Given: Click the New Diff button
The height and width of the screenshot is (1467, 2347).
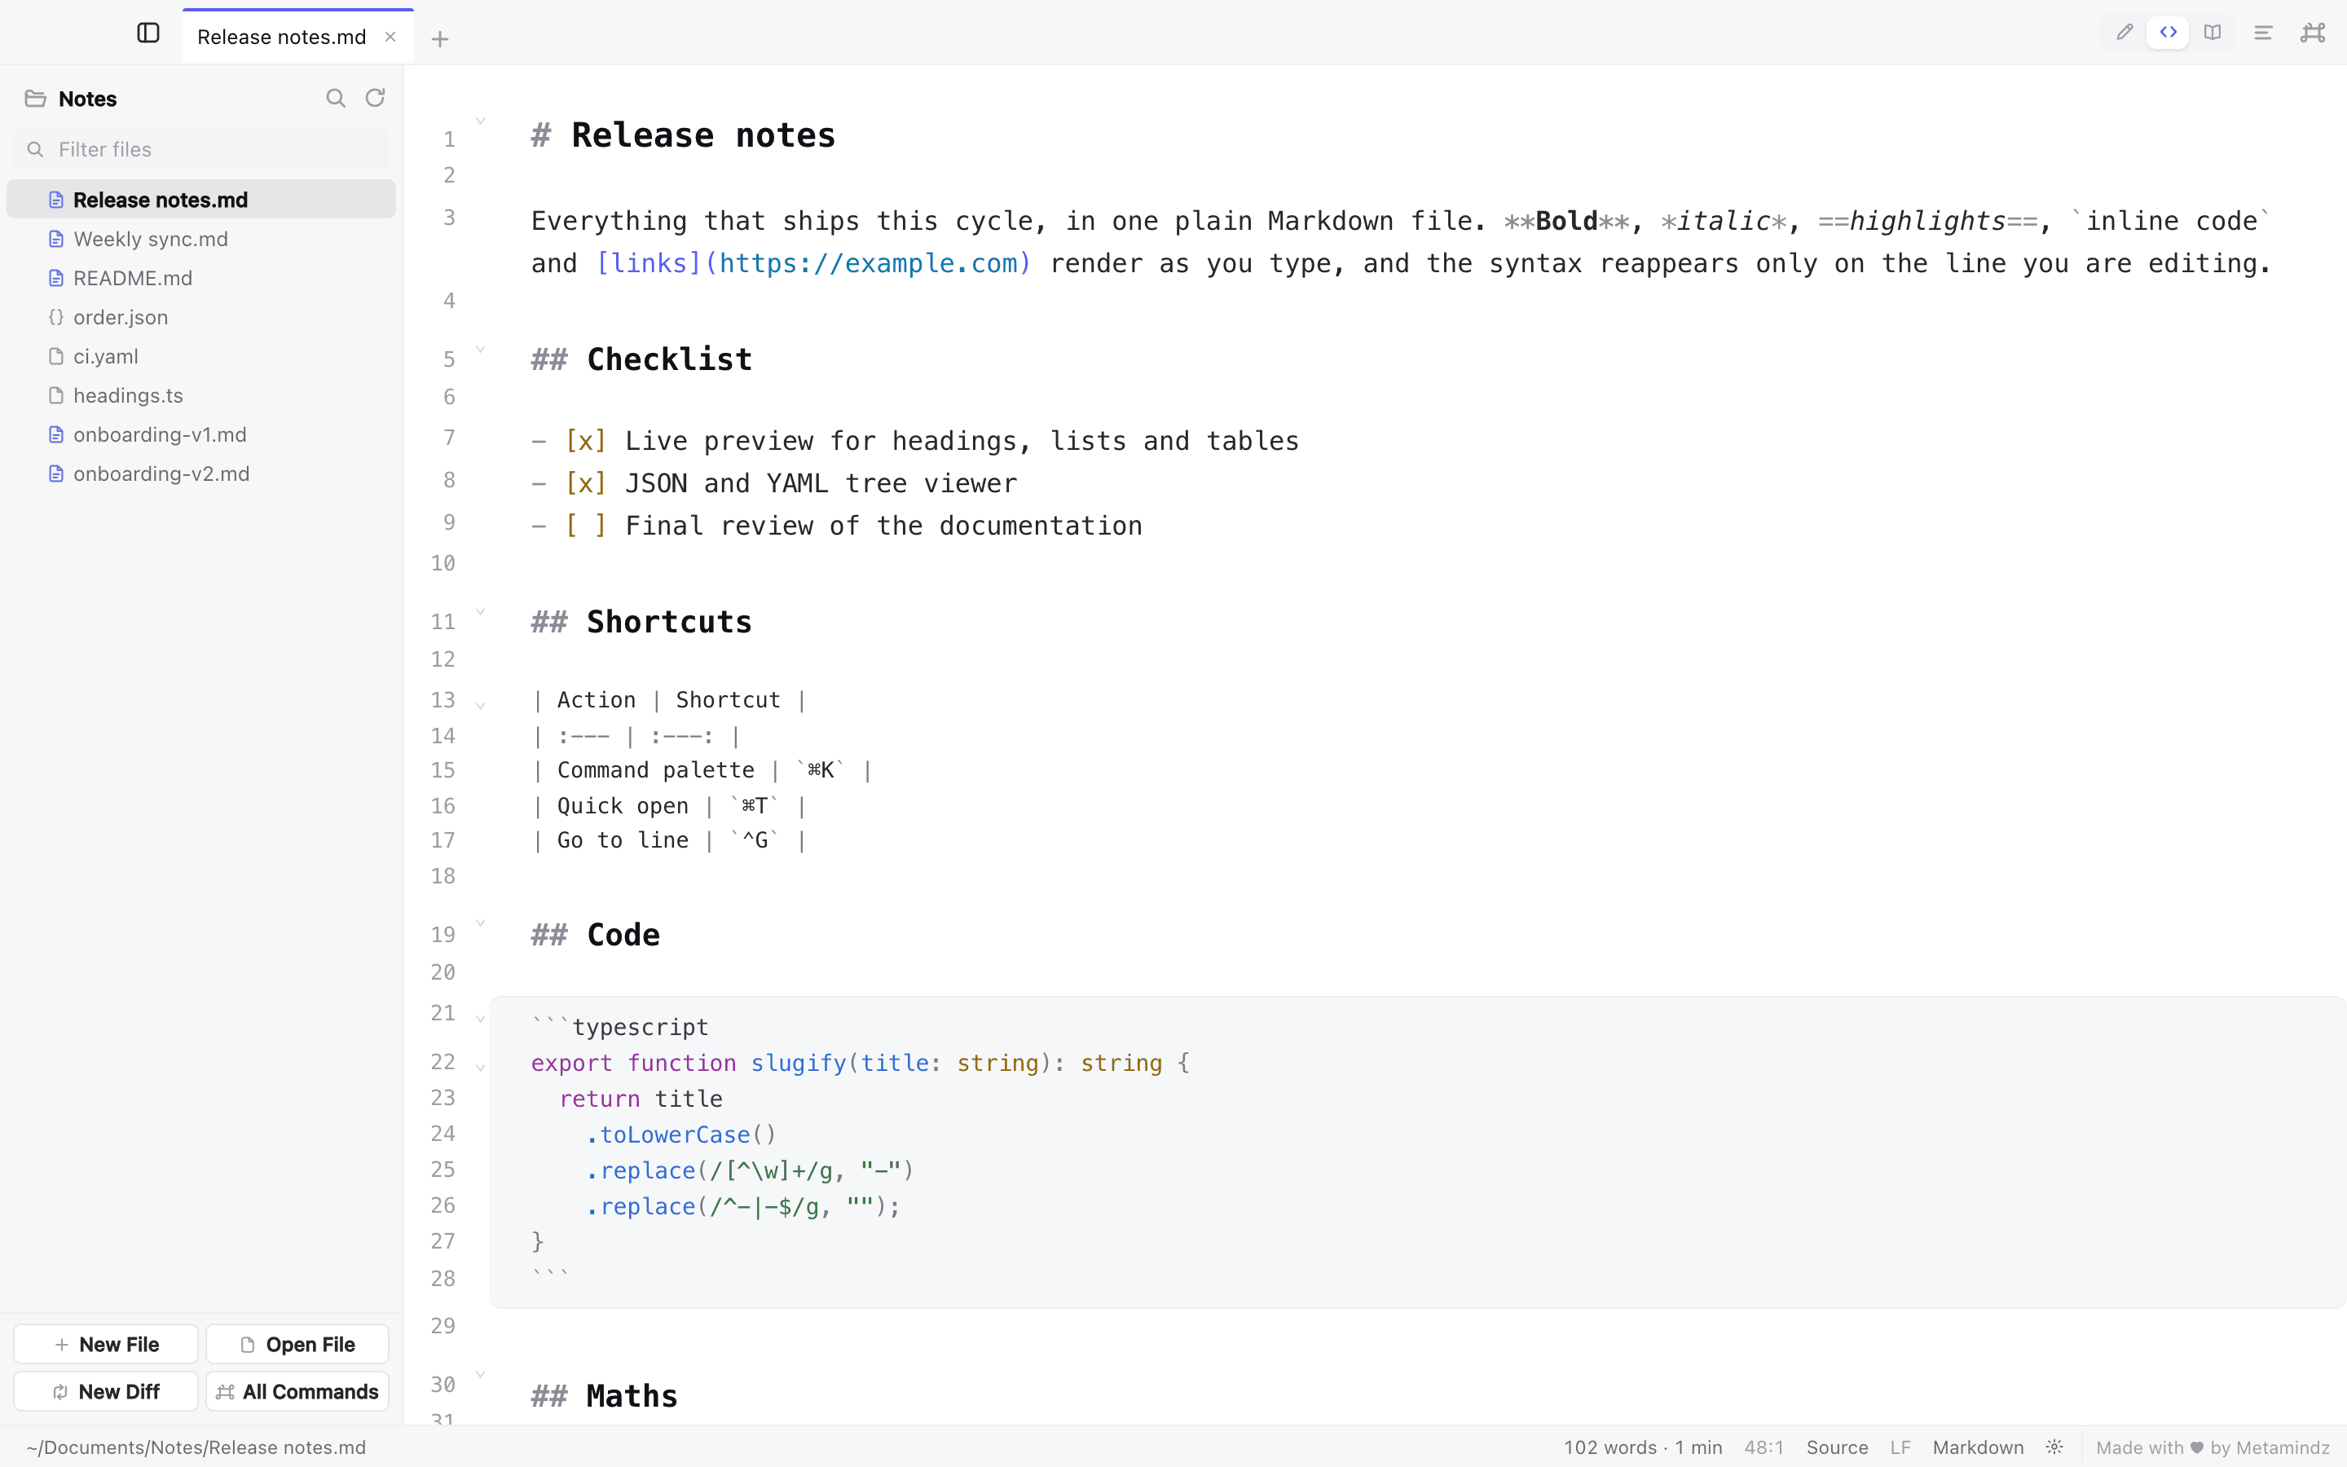Looking at the screenshot, I should point(106,1391).
